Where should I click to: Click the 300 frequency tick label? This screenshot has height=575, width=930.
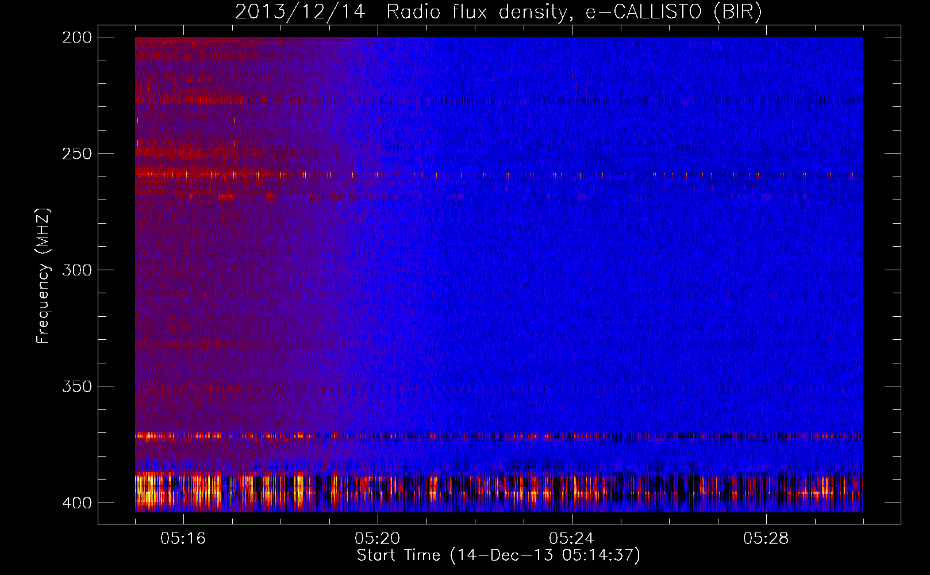tap(76, 270)
